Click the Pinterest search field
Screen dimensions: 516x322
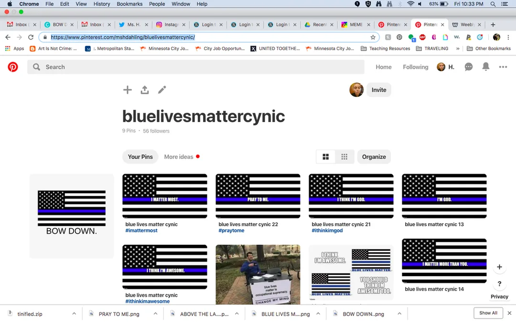tap(196, 67)
